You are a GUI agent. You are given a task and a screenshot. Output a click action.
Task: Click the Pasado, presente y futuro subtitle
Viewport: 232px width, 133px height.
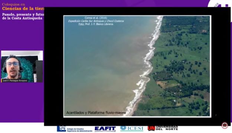click(23, 14)
